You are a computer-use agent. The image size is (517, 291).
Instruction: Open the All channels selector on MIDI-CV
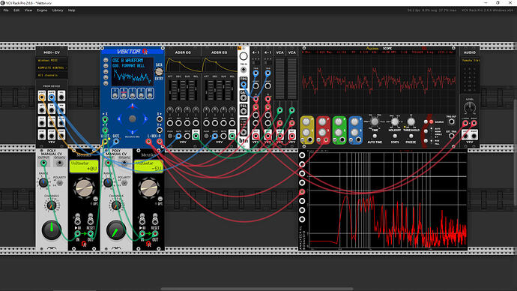coord(52,75)
